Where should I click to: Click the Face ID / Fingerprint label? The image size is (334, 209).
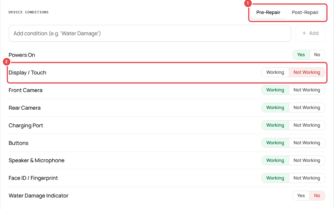33,178
